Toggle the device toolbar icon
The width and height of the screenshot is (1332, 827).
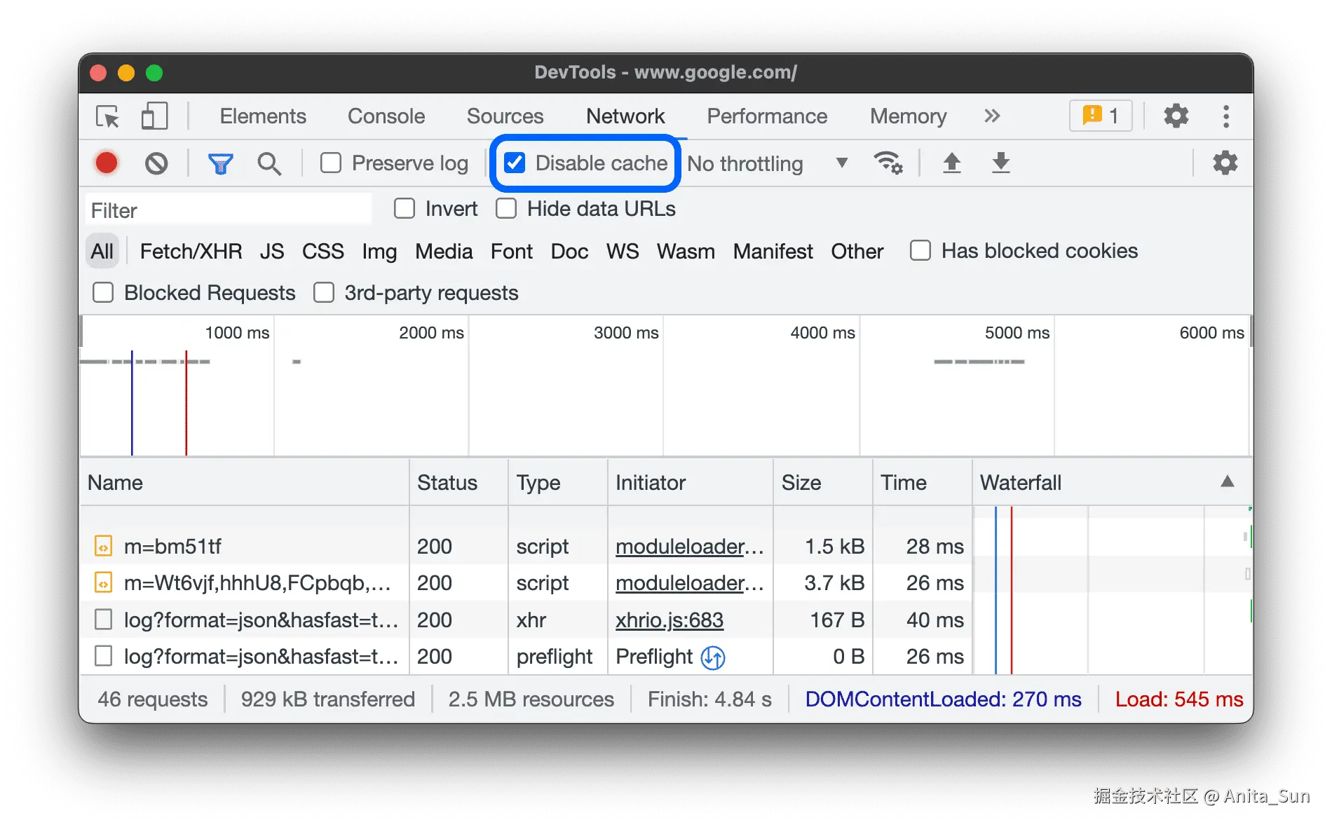154,116
